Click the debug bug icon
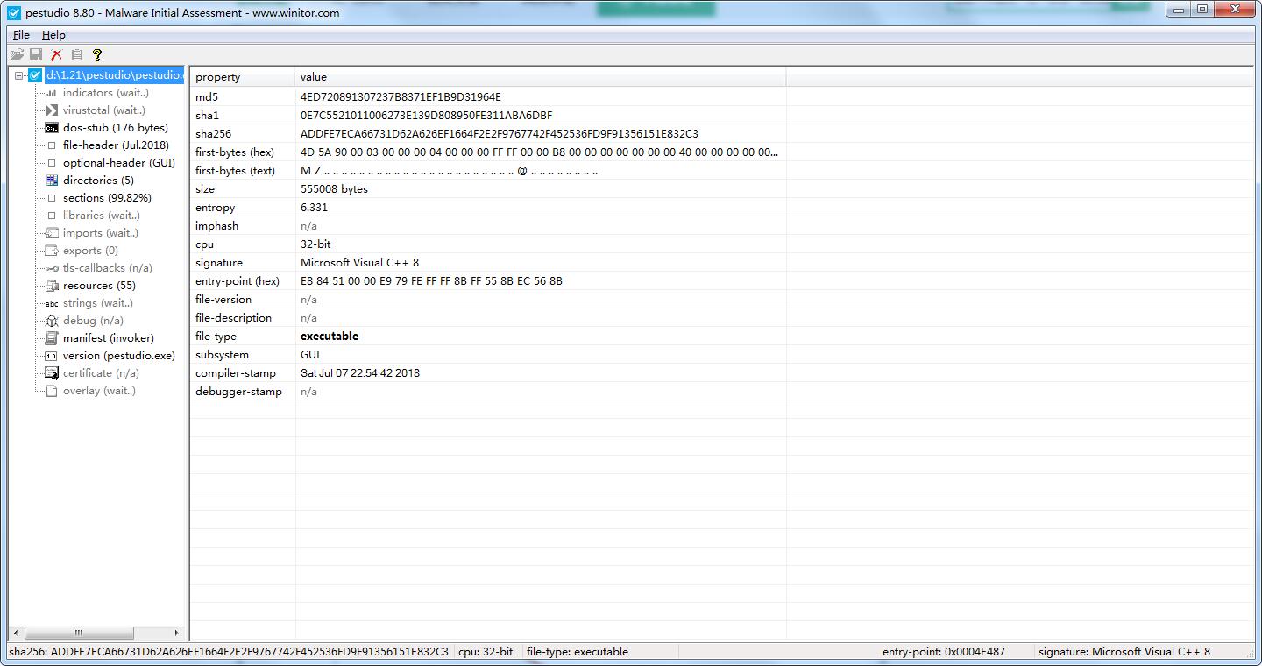This screenshot has height=666, width=1262. [52, 321]
